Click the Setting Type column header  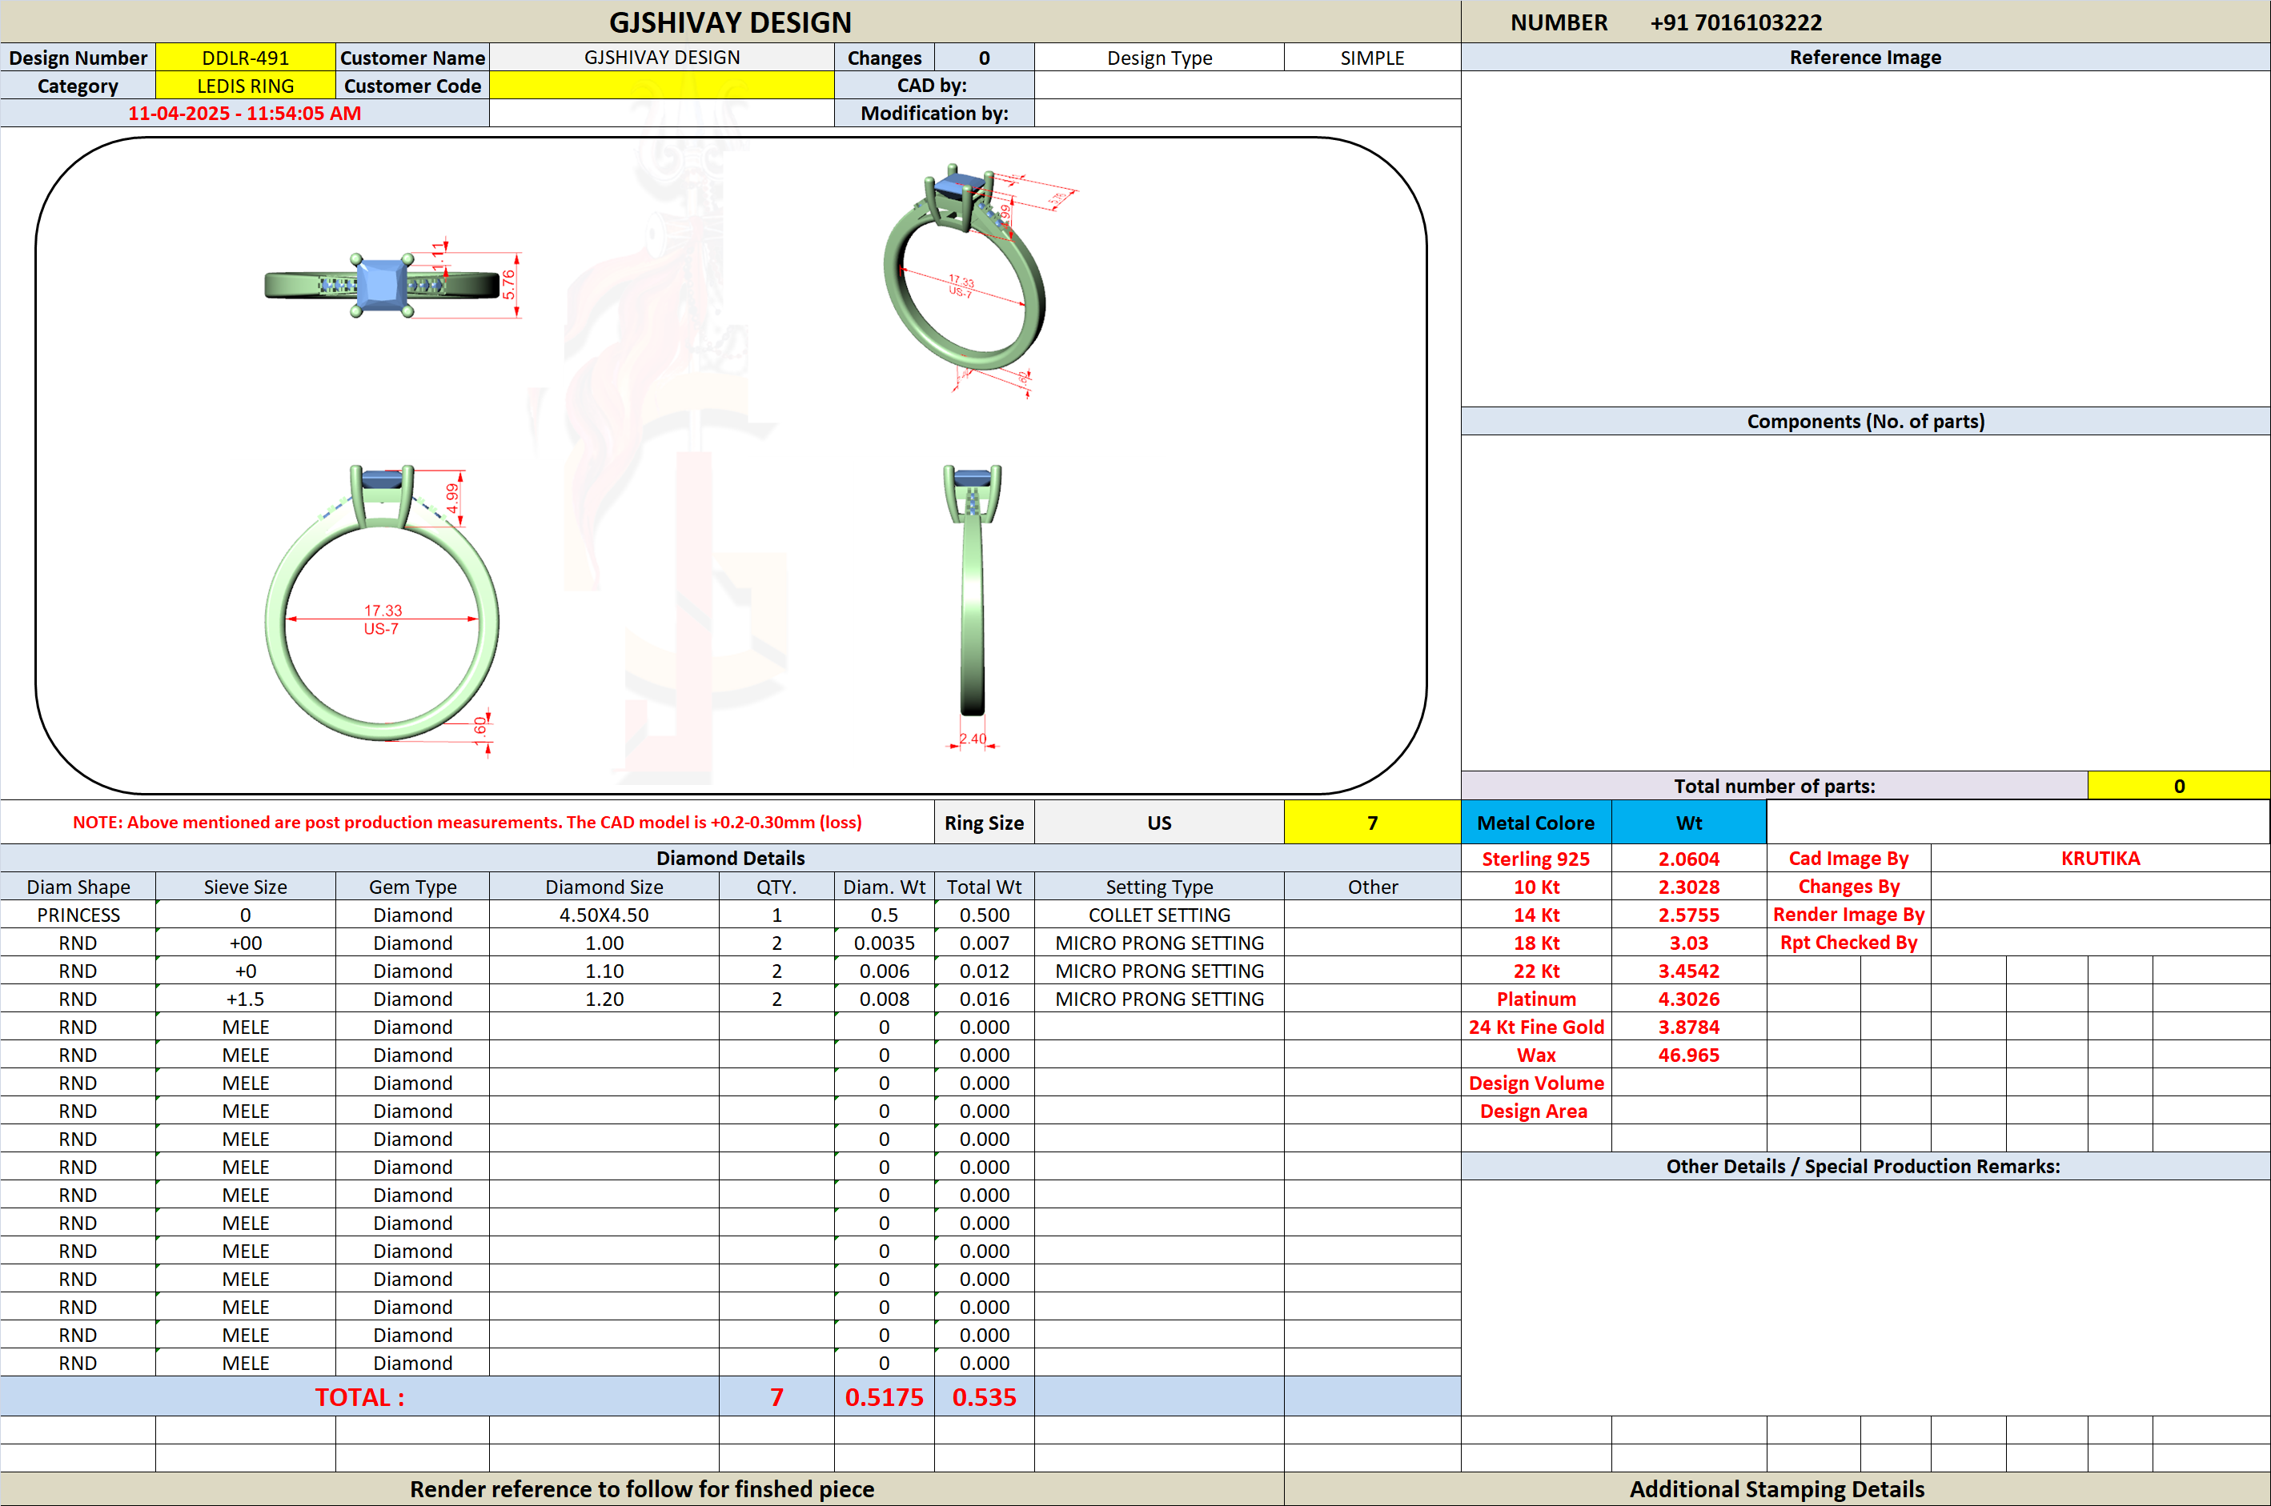point(1160,887)
